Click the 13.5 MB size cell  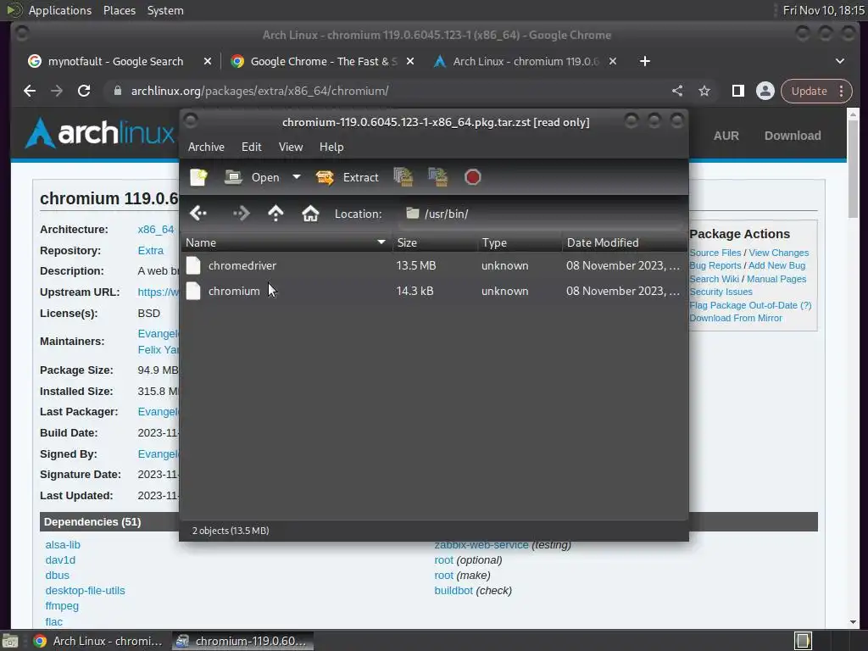(416, 265)
